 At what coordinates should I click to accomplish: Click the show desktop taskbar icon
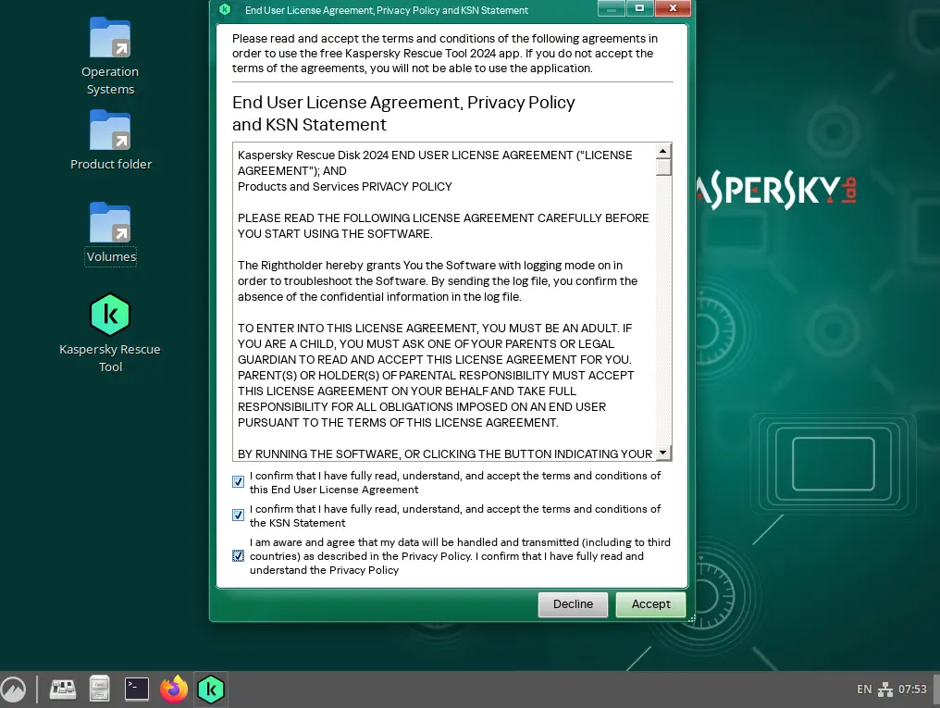[x=63, y=689]
